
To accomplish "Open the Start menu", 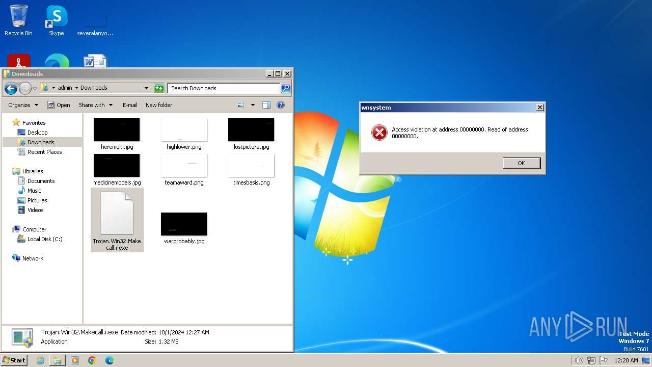I will coord(14,360).
